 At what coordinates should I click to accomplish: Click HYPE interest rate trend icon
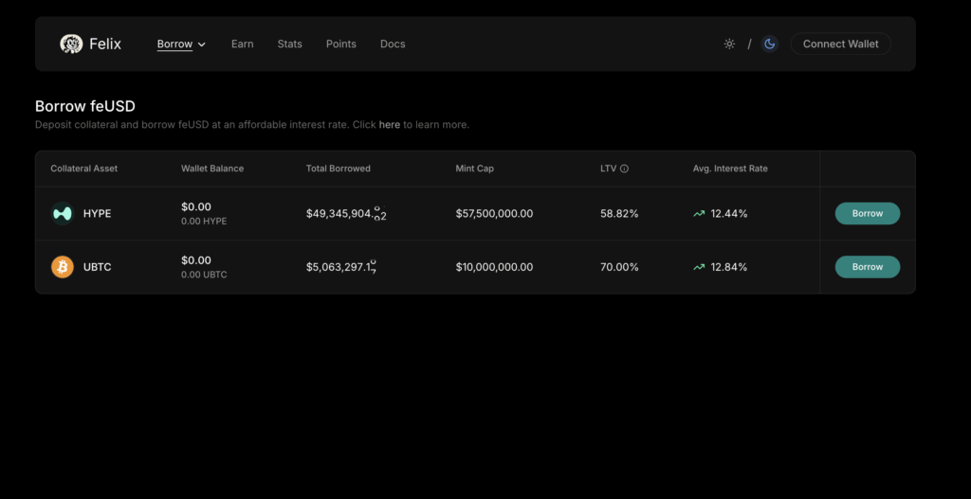(699, 214)
